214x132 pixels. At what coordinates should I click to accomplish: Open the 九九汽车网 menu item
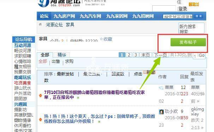click(x=90, y=16)
